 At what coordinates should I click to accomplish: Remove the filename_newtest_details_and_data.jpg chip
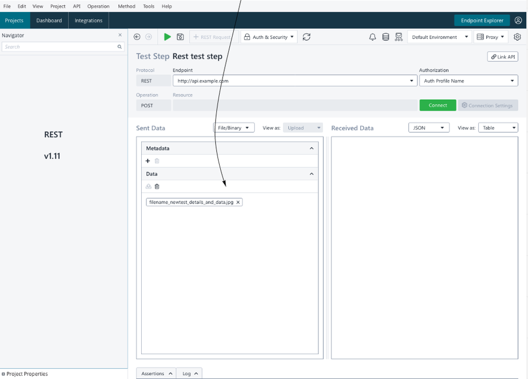pyautogui.click(x=238, y=202)
